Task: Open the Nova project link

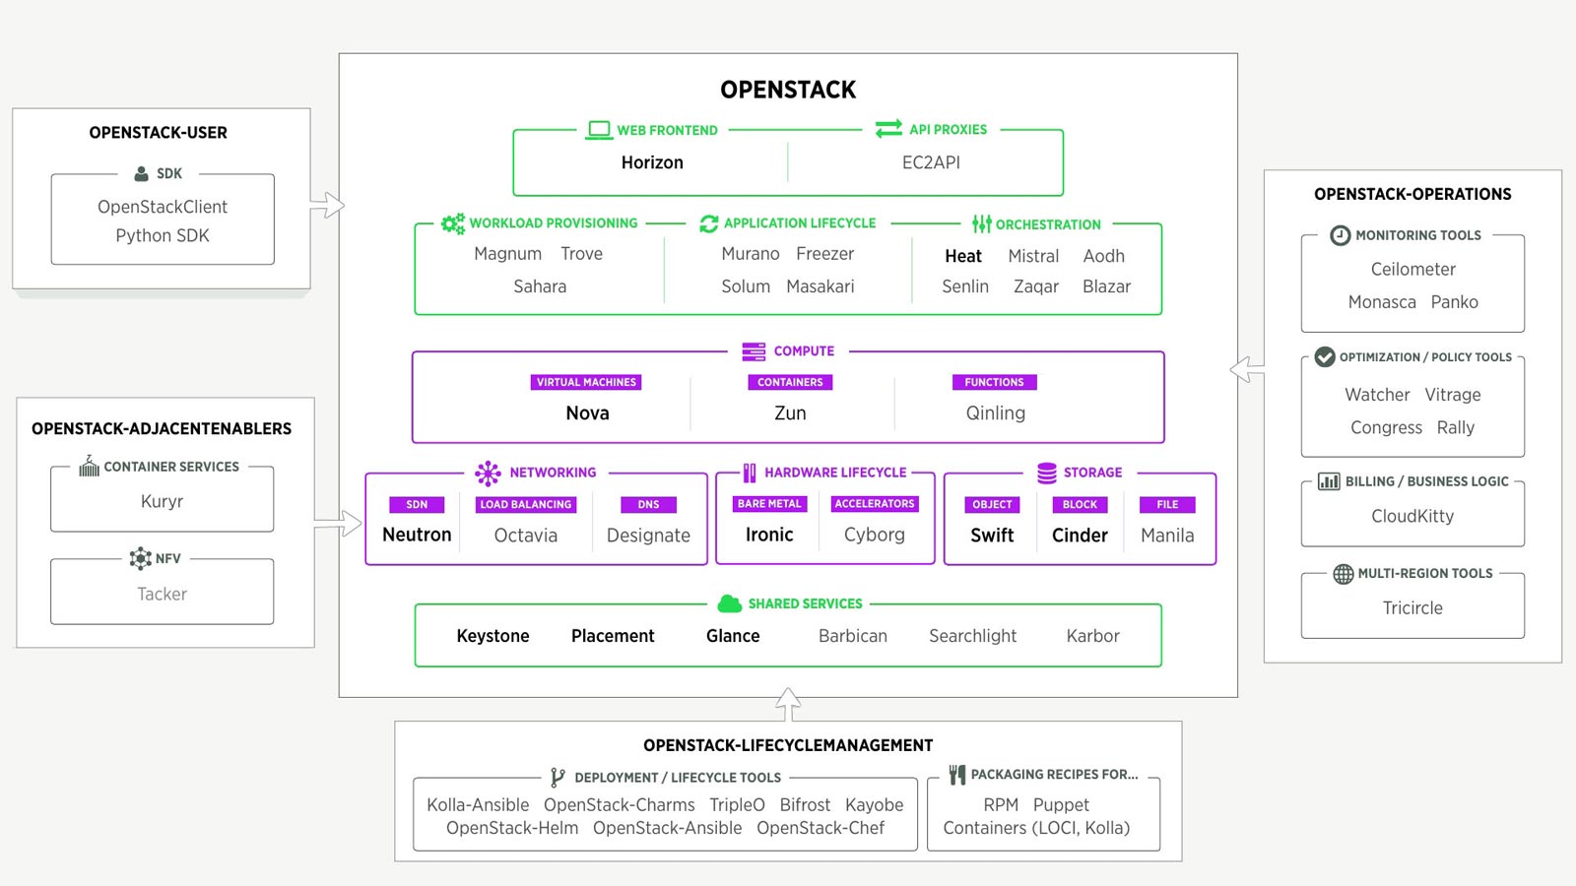Action: click(x=587, y=413)
